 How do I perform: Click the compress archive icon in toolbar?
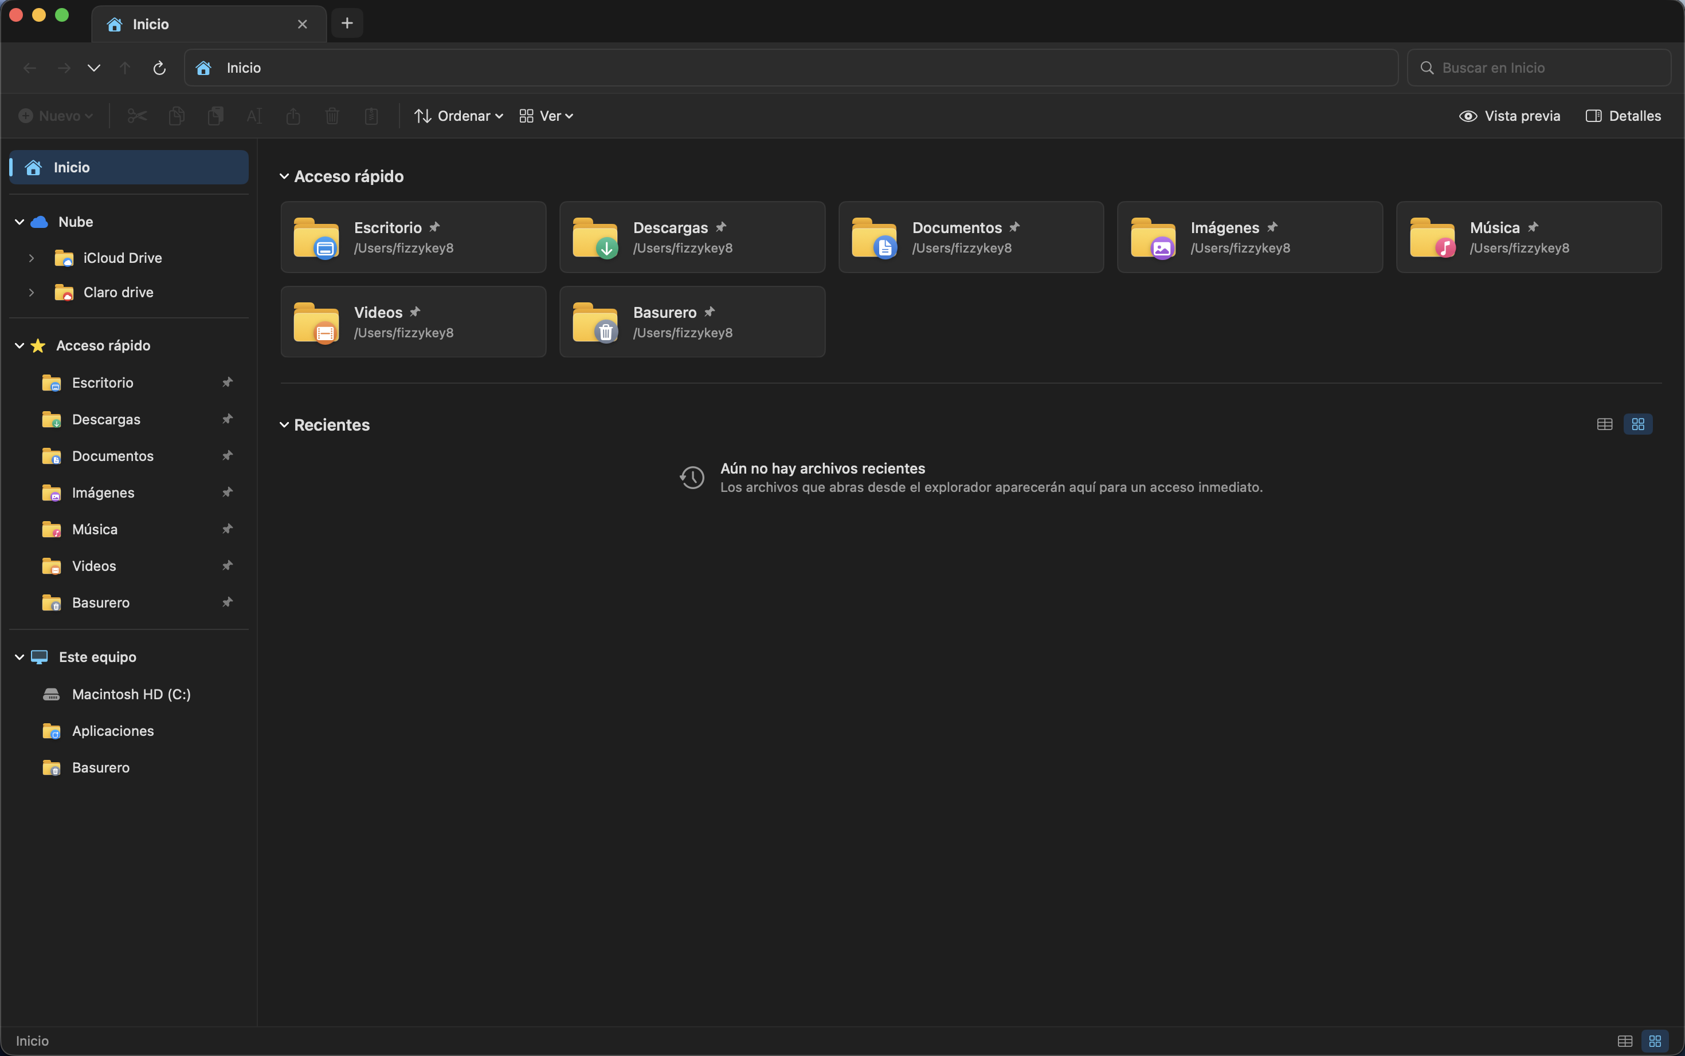coord(372,116)
